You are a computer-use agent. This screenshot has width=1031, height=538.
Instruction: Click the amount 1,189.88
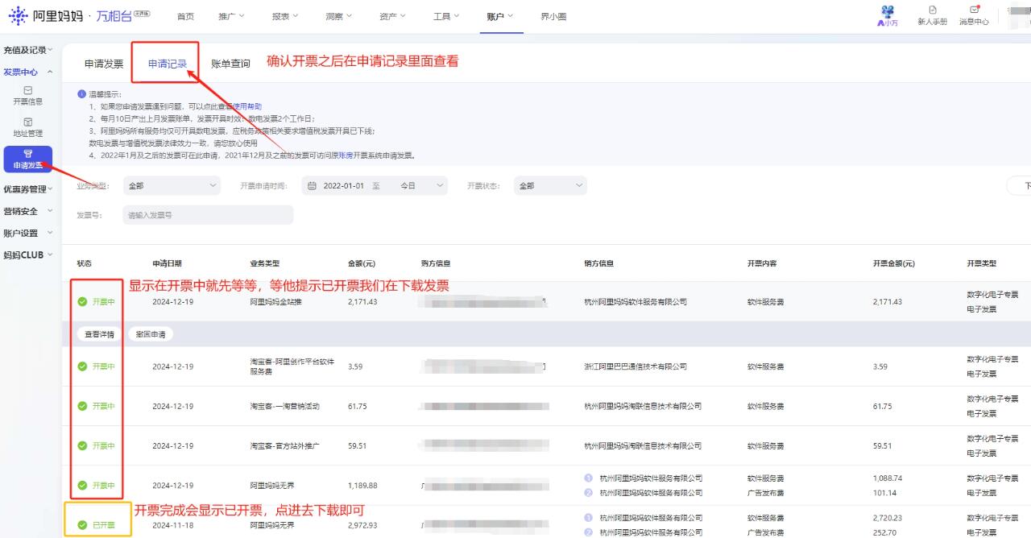pyautogui.click(x=362, y=486)
